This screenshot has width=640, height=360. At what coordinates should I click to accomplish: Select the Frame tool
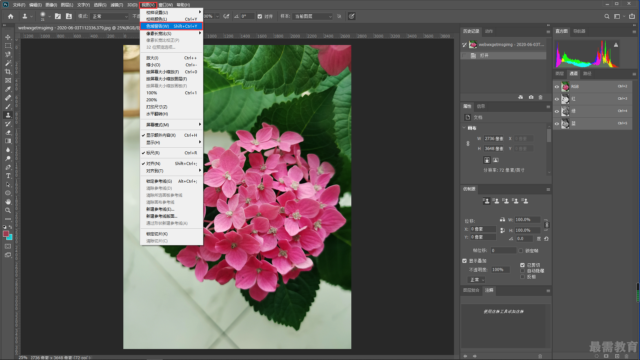click(x=8, y=80)
